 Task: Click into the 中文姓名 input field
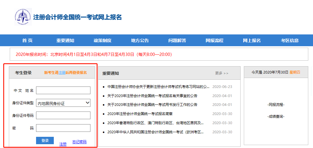point(63,90)
